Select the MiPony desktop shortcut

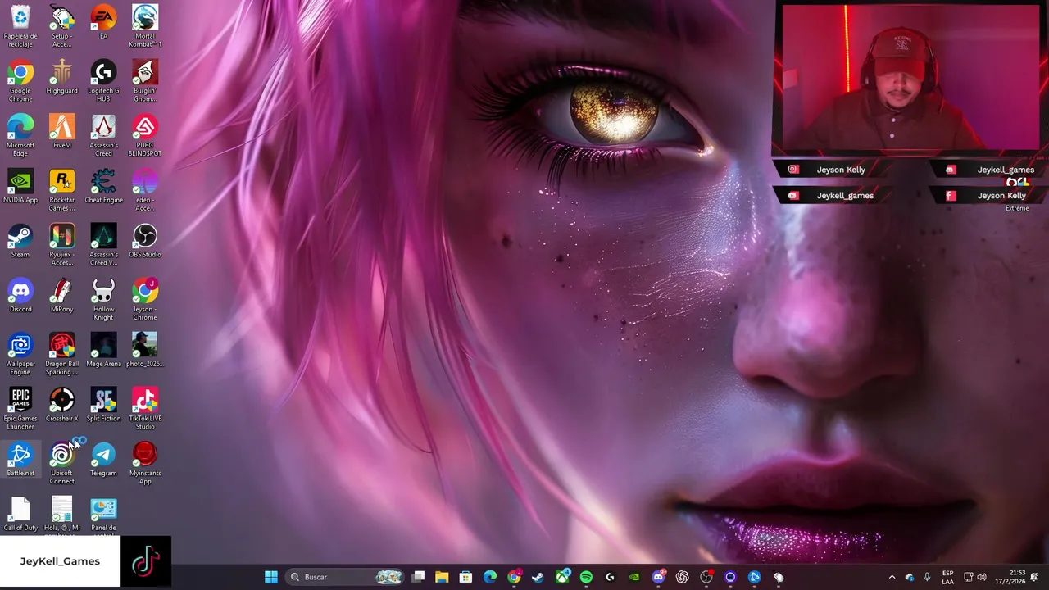pos(61,296)
